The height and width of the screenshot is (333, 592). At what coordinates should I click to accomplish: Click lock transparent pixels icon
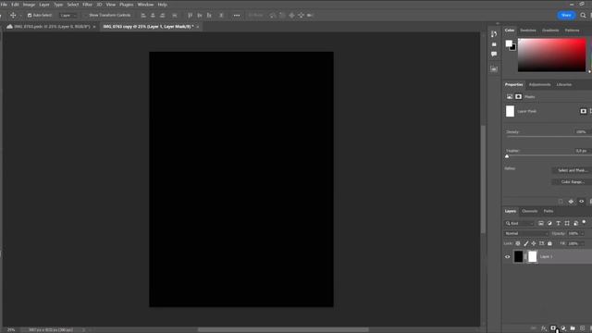pos(518,243)
